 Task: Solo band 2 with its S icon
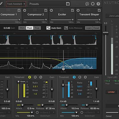[41, 77]
